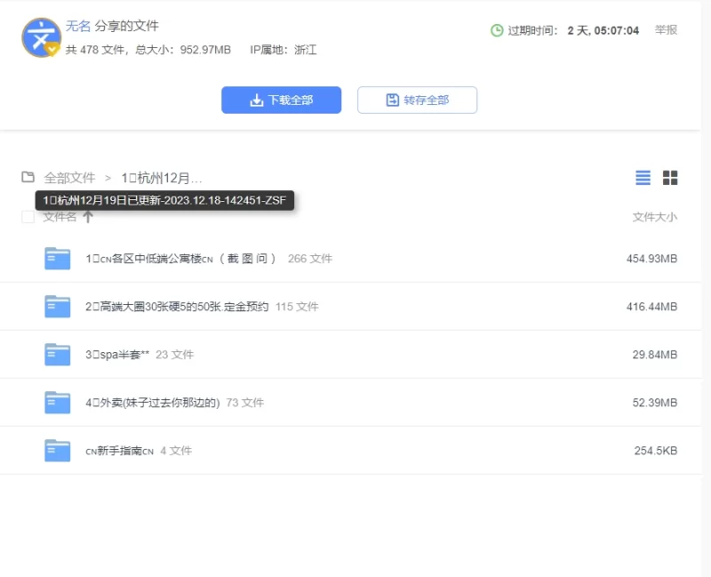Click the clock icon beside 过期时间
Viewport: 711px width, 577px height.
[x=497, y=30]
